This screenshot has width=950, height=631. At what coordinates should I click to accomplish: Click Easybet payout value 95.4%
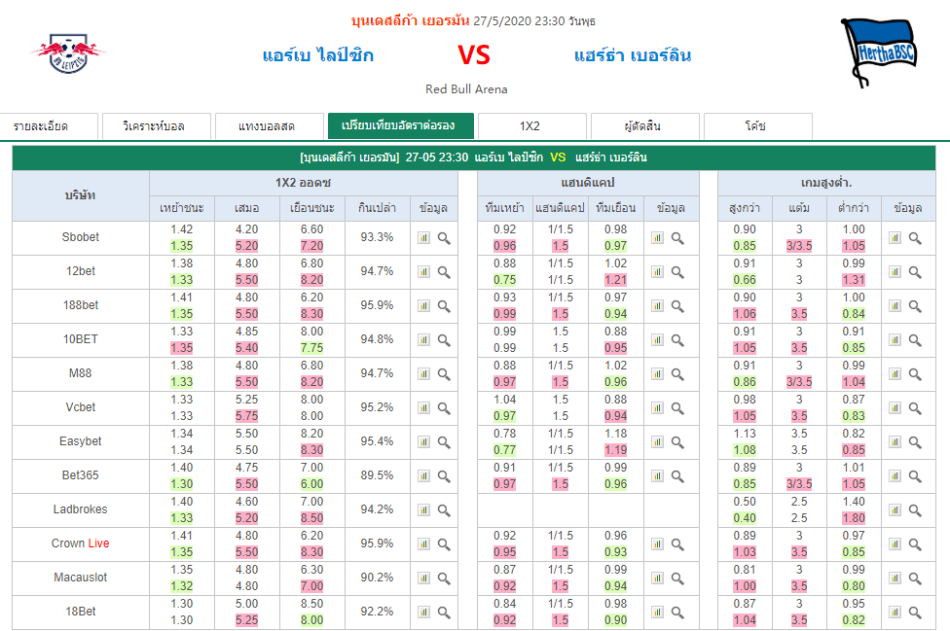pyautogui.click(x=377, y=441)
